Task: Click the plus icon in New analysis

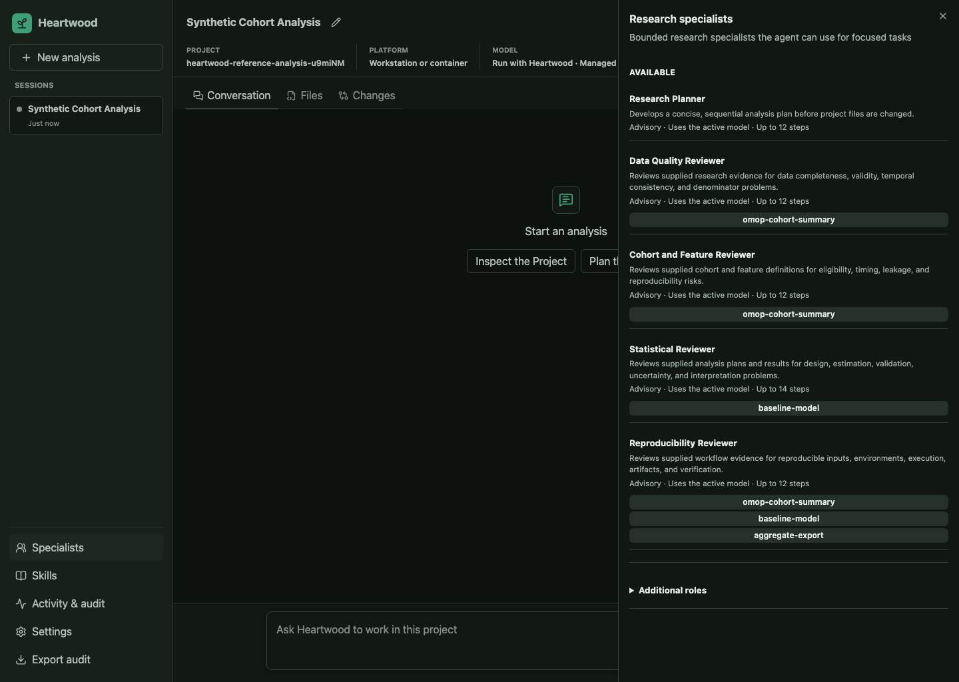Action: (x=26, y=57)
